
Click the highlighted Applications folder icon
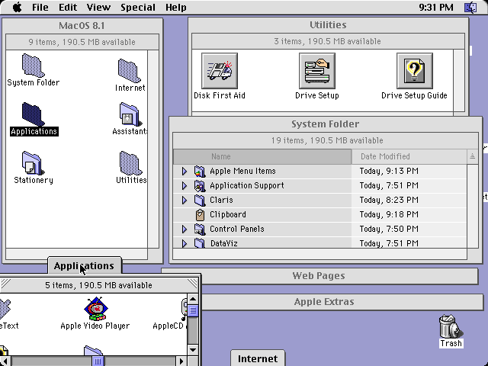(33, 114)
